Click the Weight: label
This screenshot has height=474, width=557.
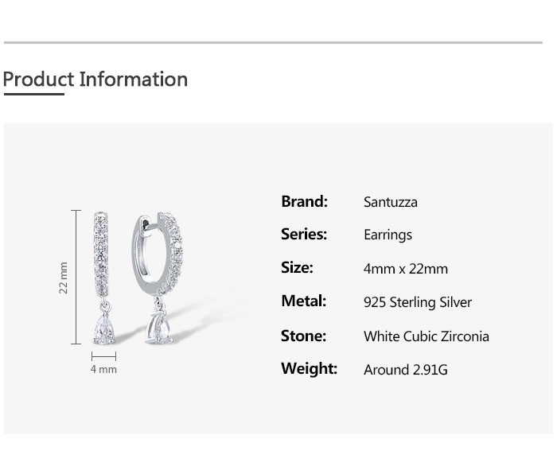309,368
